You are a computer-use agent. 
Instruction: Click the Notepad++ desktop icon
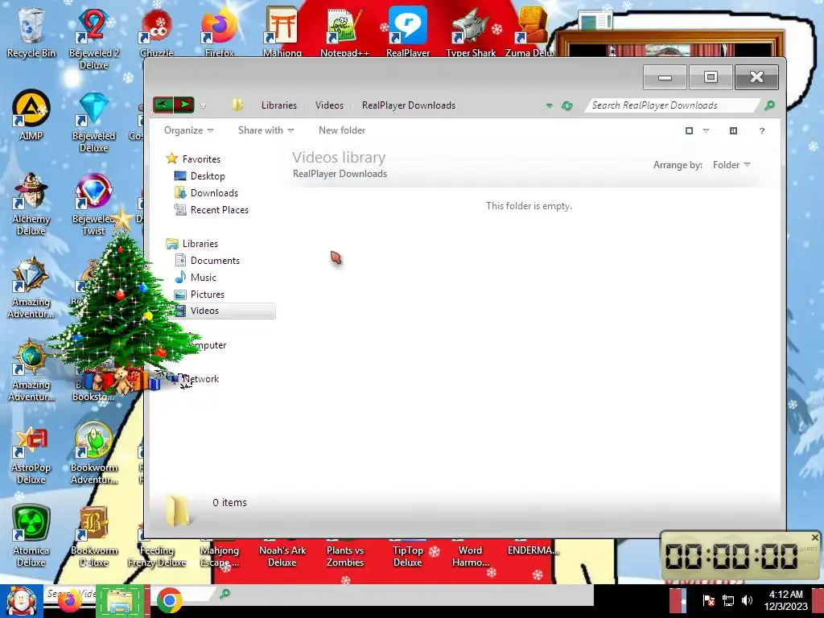click(344, 32)
